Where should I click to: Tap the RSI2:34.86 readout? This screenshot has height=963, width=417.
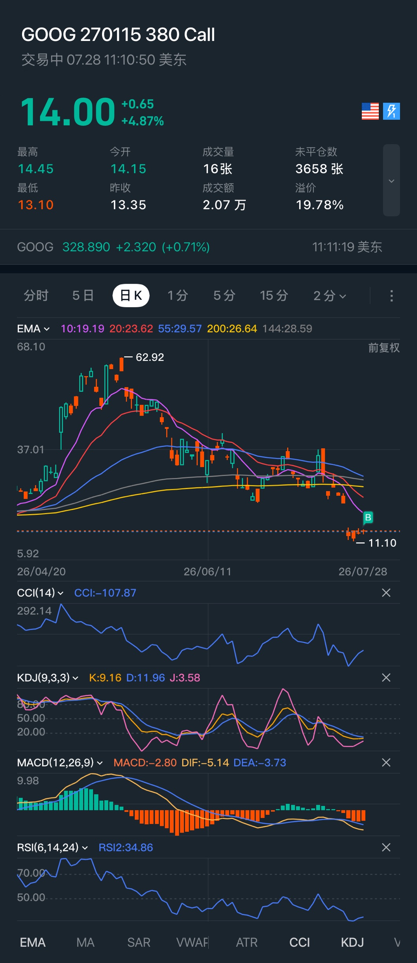126,847
